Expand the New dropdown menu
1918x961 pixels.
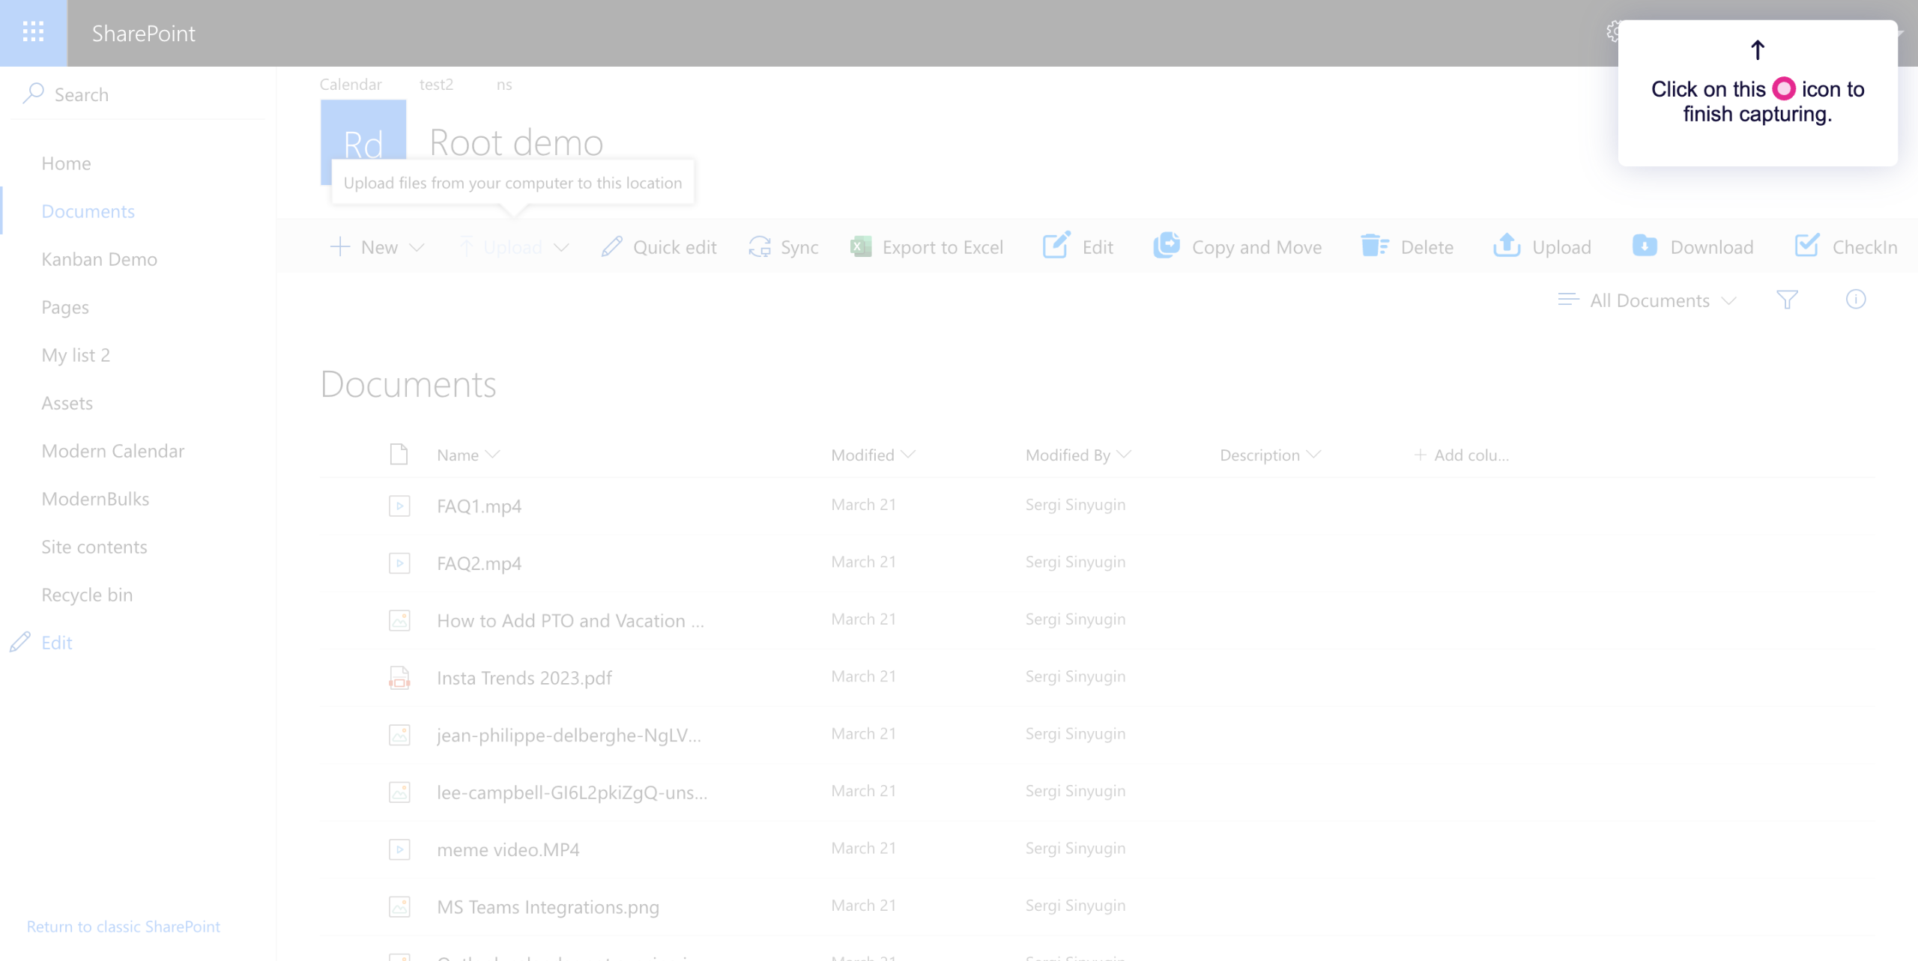[378, 247]
